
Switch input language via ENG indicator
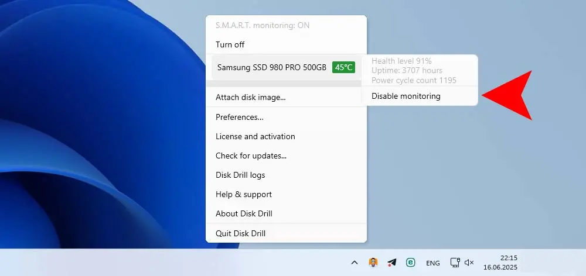coord(433,263)
